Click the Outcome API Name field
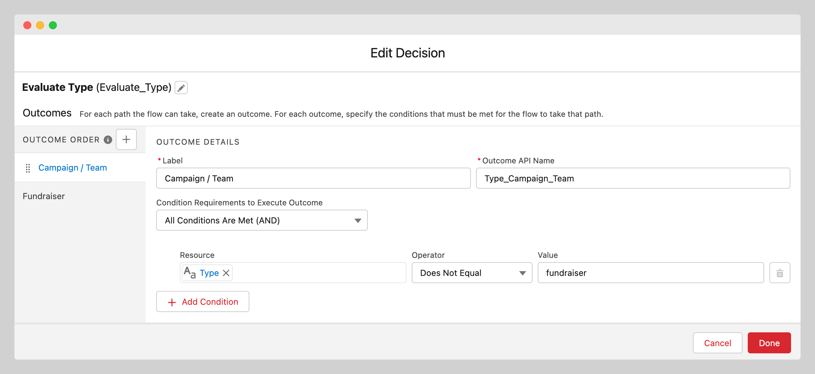The width and height of the screenshot is (815, 374). point(633,178)
